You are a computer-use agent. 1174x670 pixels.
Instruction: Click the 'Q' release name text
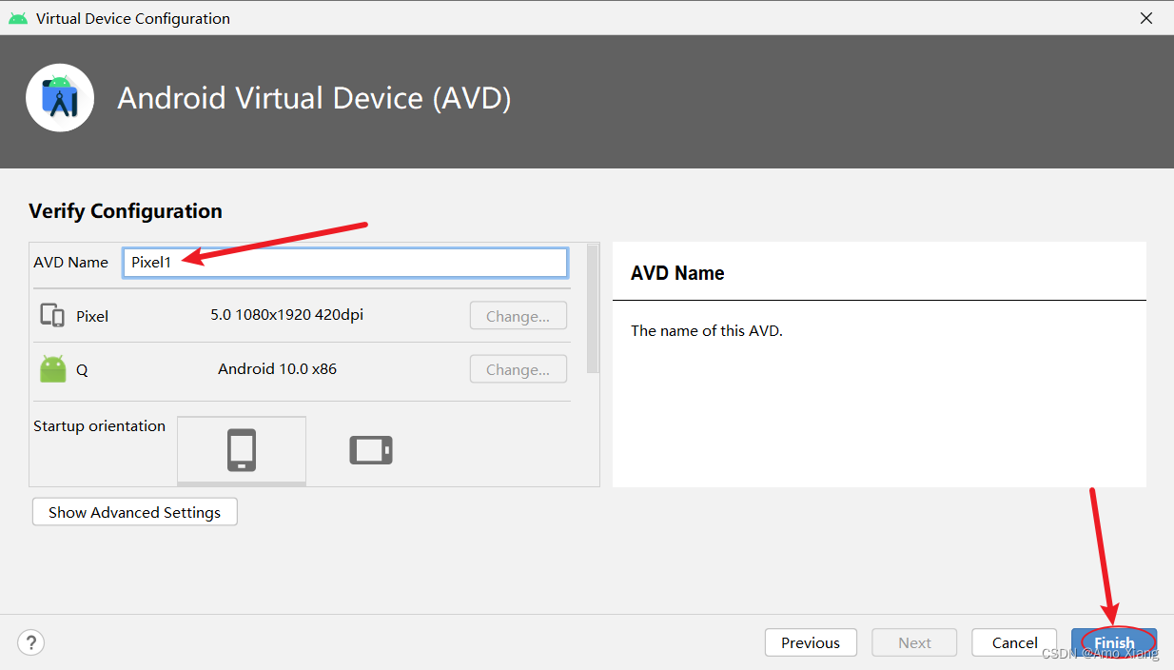pos(82,370)
